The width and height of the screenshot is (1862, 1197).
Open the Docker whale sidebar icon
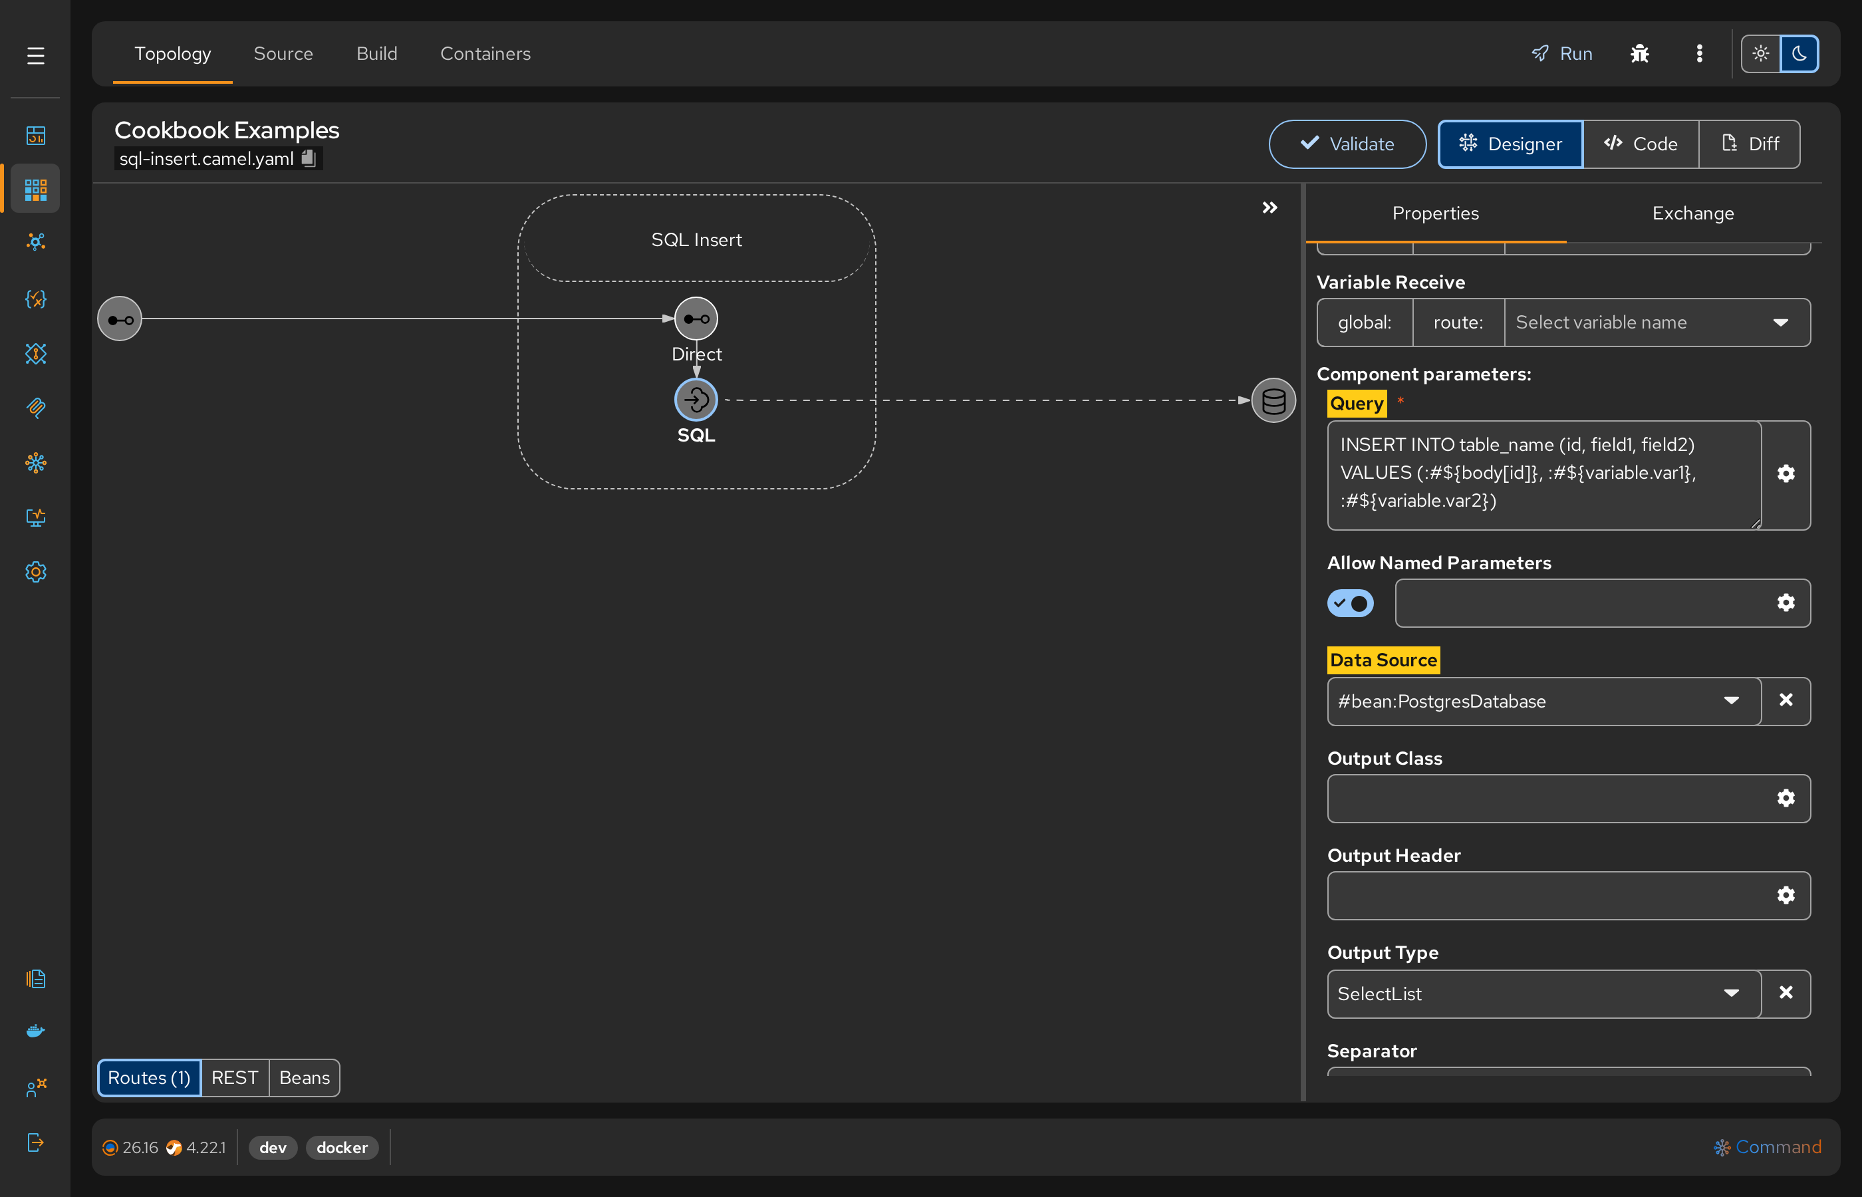click(35, 1031)
